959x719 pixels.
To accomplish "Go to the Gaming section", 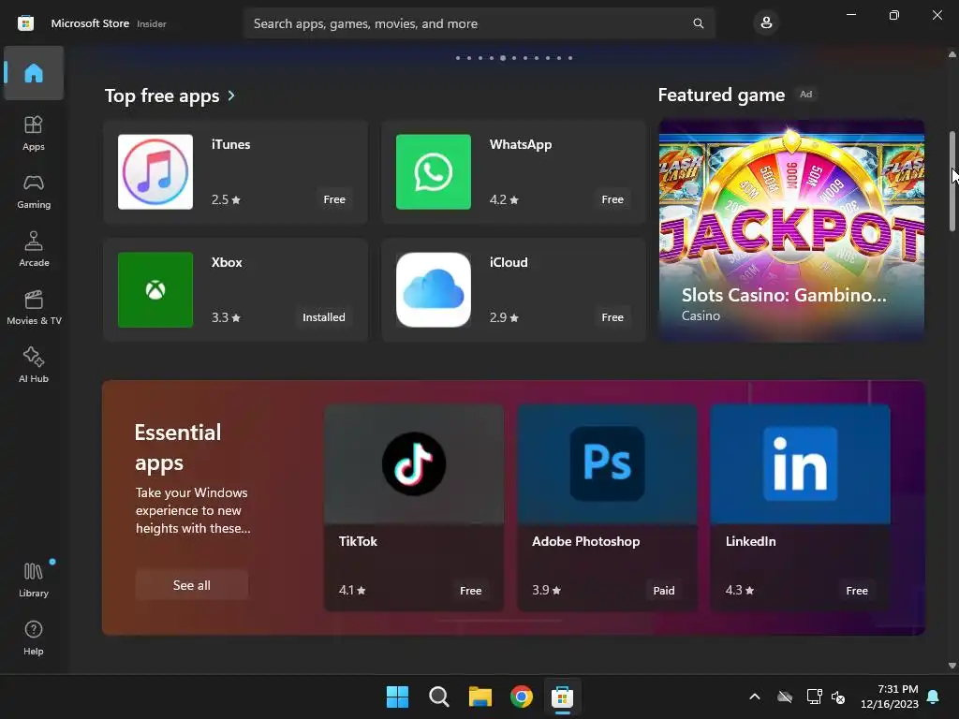I will [x=34, y=191].
